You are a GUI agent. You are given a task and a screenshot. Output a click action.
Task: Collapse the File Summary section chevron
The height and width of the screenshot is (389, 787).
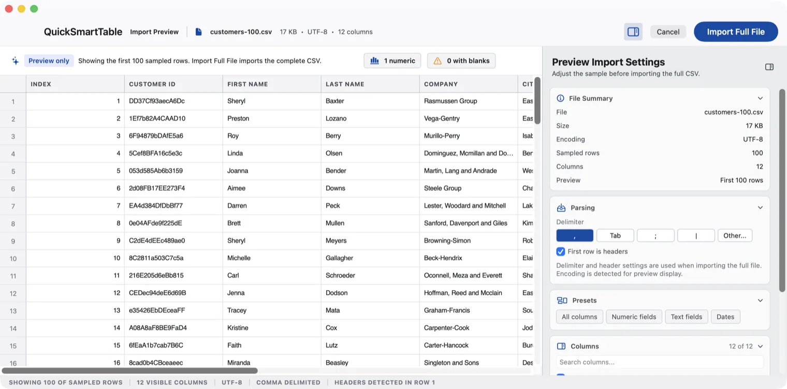point(760,98)
